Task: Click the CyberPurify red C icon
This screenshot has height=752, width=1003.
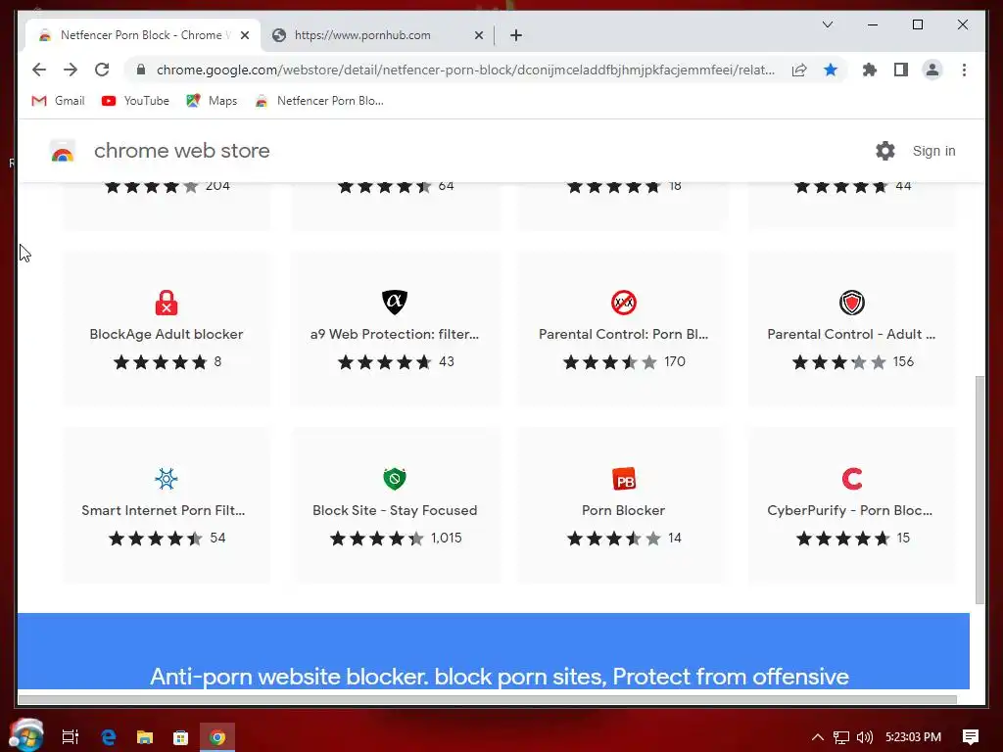Action: (852, 478)
